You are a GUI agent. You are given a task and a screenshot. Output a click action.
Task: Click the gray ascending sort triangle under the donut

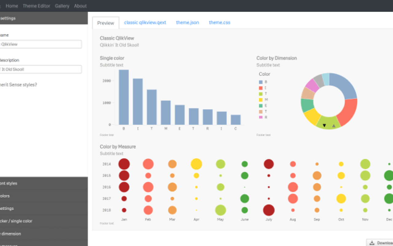point(333,125)
